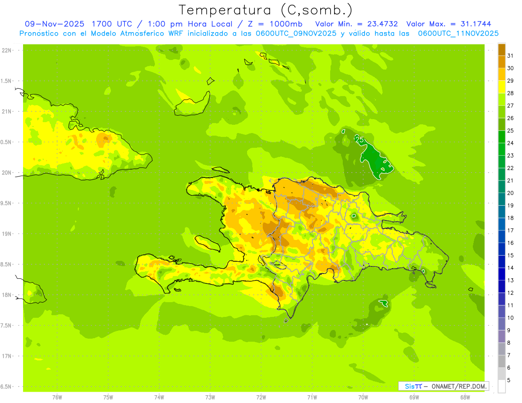Click the 18N latitude axis label
This screenshot has width=522, height=403.
point(7,295)
